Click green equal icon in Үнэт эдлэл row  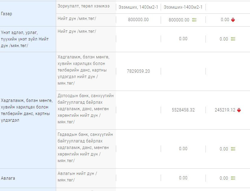tap(233, 39)
